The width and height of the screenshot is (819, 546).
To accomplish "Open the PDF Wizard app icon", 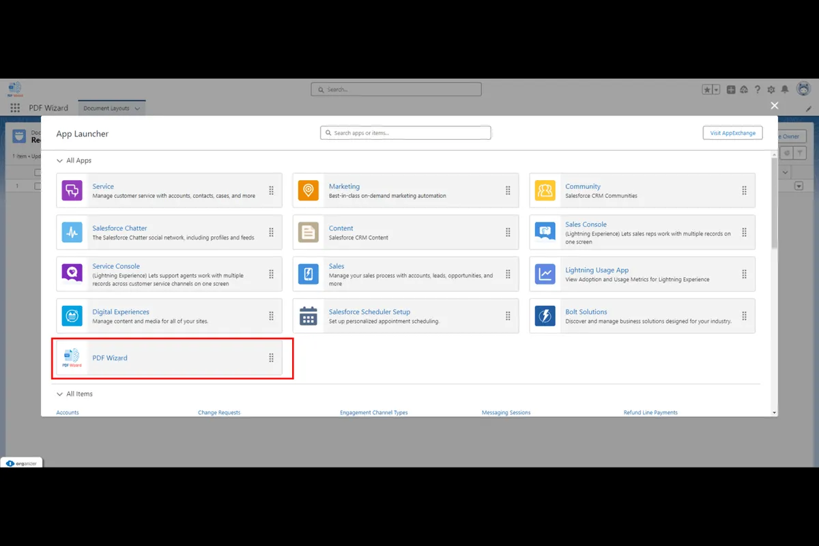I will (72, 358).
